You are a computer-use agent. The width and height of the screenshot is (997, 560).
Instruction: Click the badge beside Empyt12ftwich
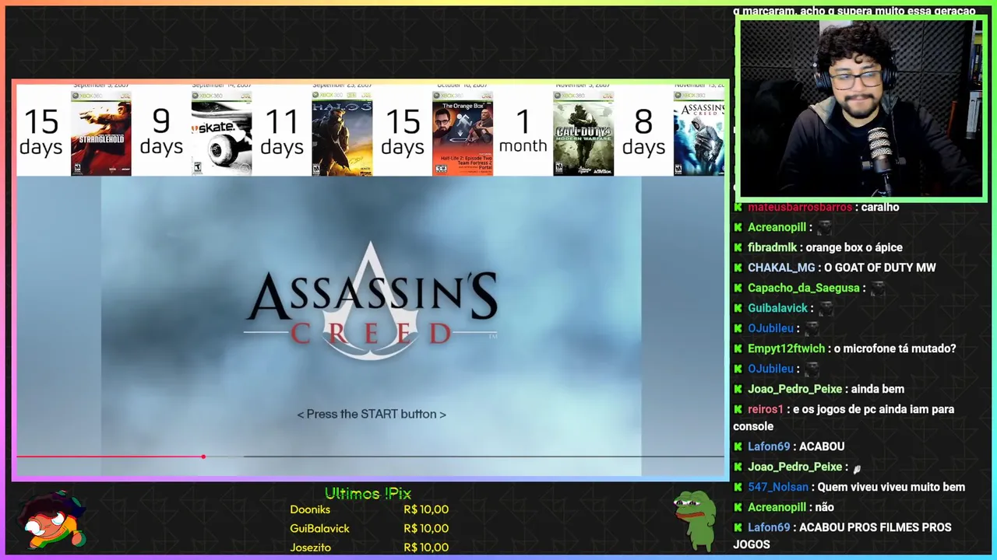tap(738, 349)
